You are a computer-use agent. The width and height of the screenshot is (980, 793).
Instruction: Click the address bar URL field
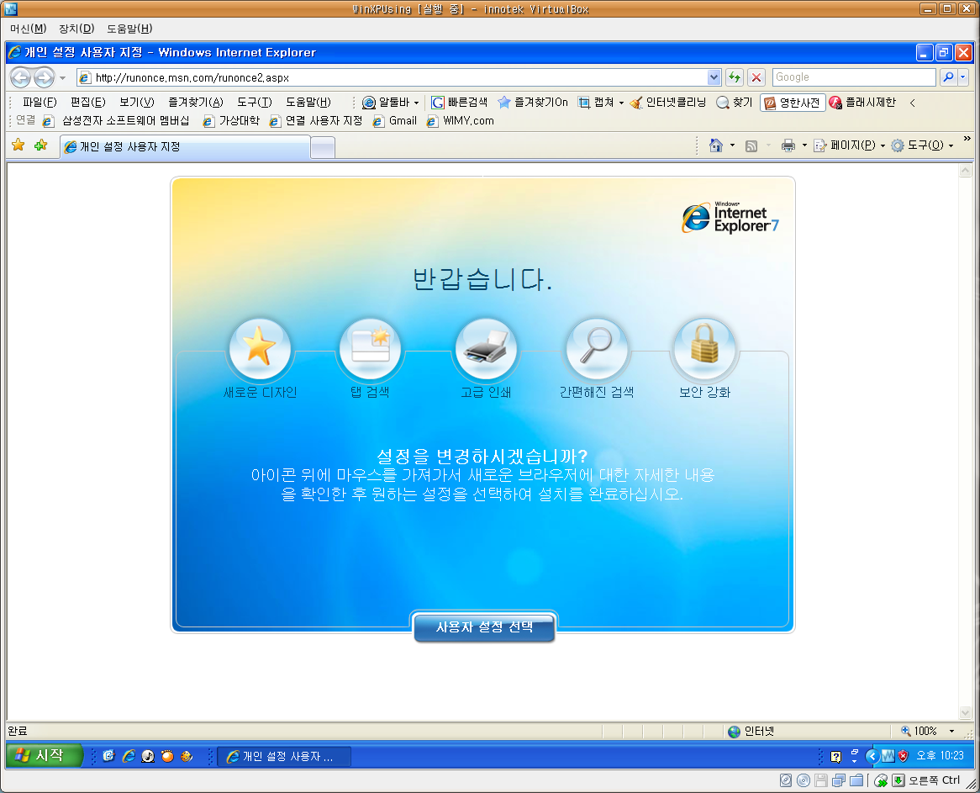(x=398, y=77)
